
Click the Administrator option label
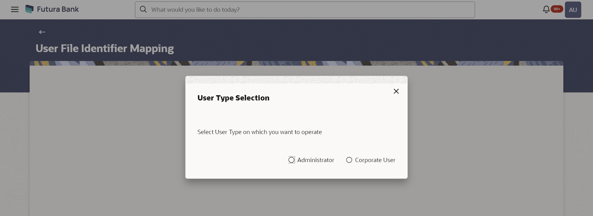pyautogui.click(x=316, y=160)
